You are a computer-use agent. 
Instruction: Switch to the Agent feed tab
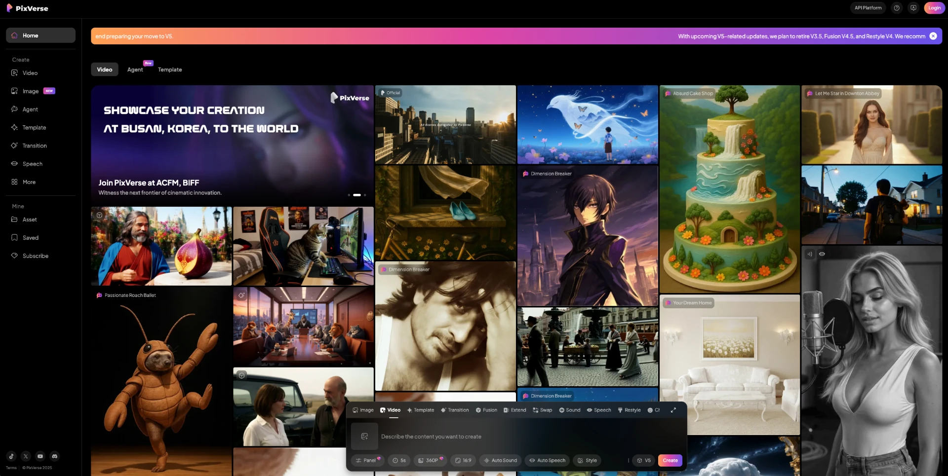click(x=135, y=70)
